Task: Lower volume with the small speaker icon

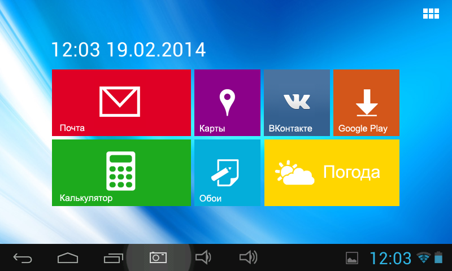Action: point(203,258)
